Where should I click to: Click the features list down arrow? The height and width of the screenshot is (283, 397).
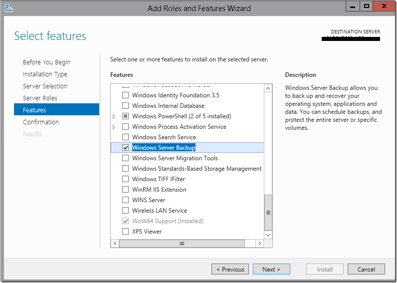(x=268, y=235)
